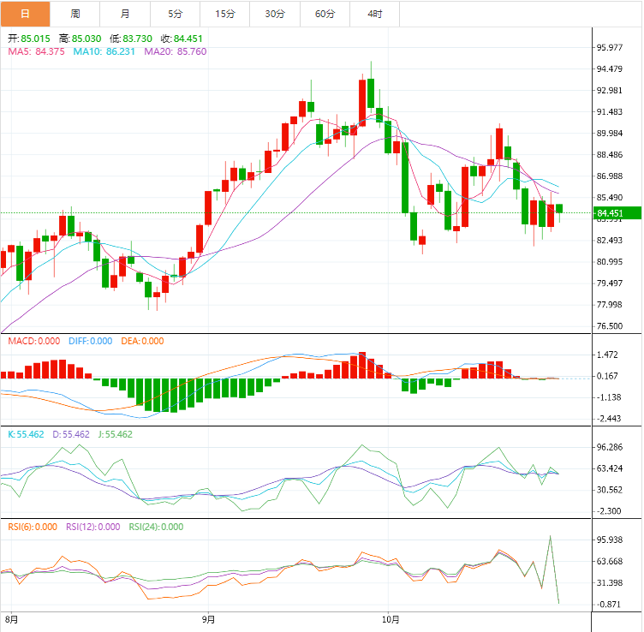
Task: Open the 5分 timeframe tab
Action: 176,14
